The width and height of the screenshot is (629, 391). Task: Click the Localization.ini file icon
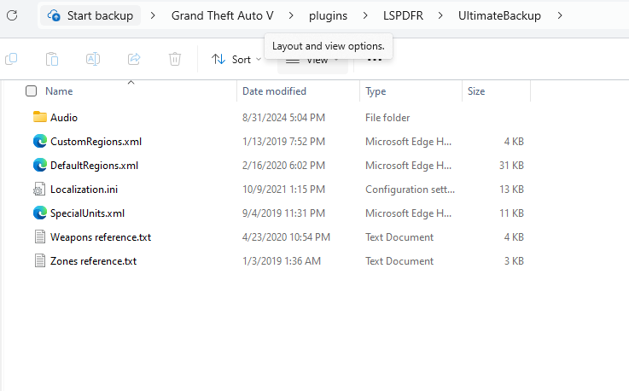[39, 189]
